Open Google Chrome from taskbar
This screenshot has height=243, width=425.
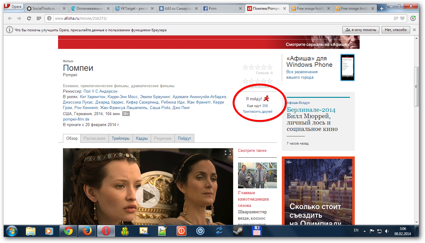[68, 231]
